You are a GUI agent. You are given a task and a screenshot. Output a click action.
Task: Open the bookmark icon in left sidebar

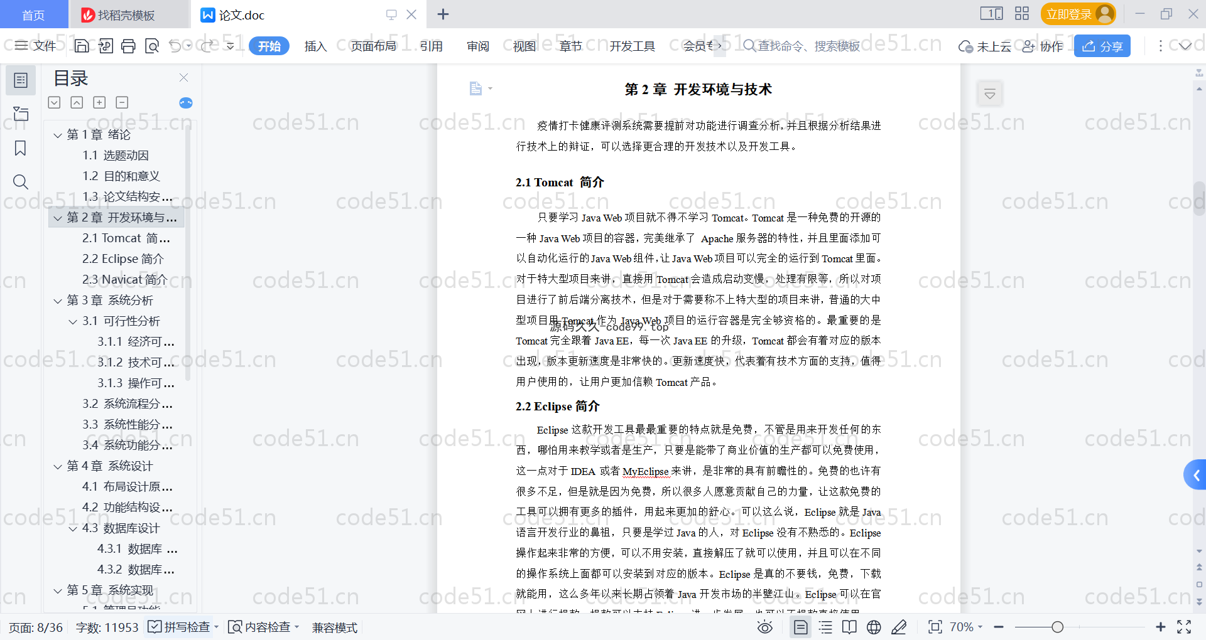(21, 148)
